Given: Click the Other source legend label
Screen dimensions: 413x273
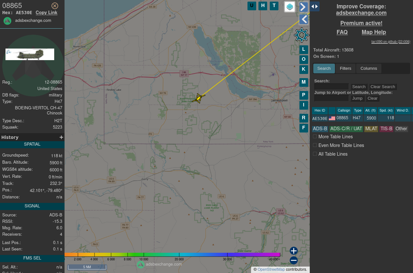Looking at the screenshot, I should (401, 129).
